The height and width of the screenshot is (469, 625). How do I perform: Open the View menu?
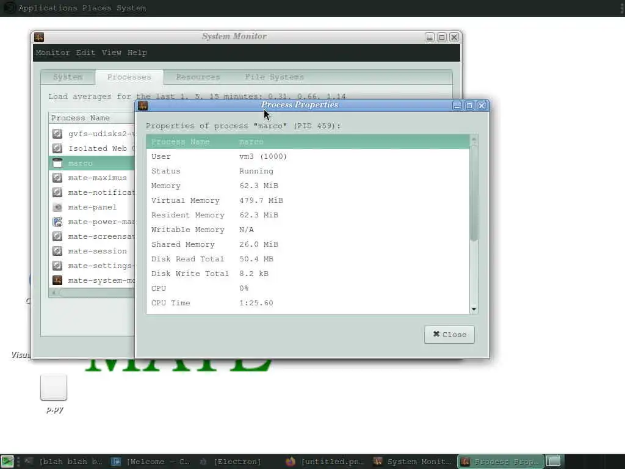pyautogui.click(x=112, y=53)
